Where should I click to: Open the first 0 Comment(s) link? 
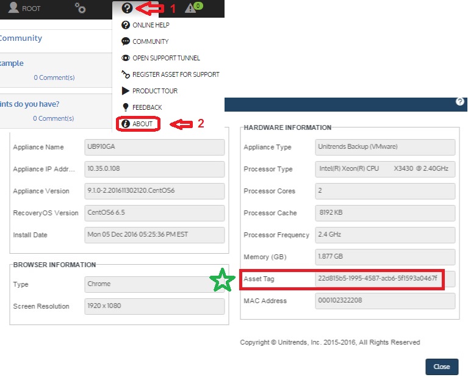(54, 77)
